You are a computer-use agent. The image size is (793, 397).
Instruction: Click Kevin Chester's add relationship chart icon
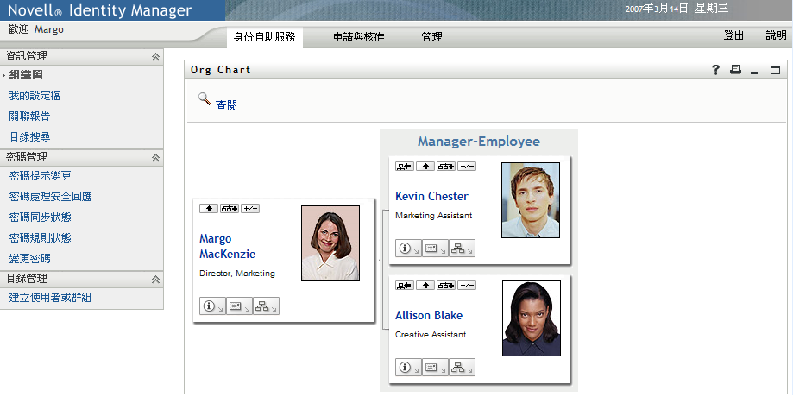pos(445,167)
